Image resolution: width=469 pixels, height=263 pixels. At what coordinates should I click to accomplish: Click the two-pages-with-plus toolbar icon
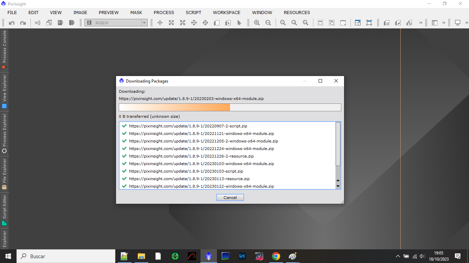(409, 23)
